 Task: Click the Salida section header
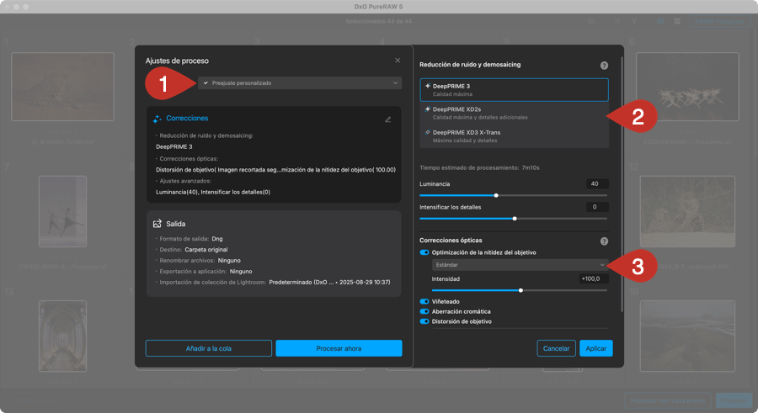tap(176, 224)
